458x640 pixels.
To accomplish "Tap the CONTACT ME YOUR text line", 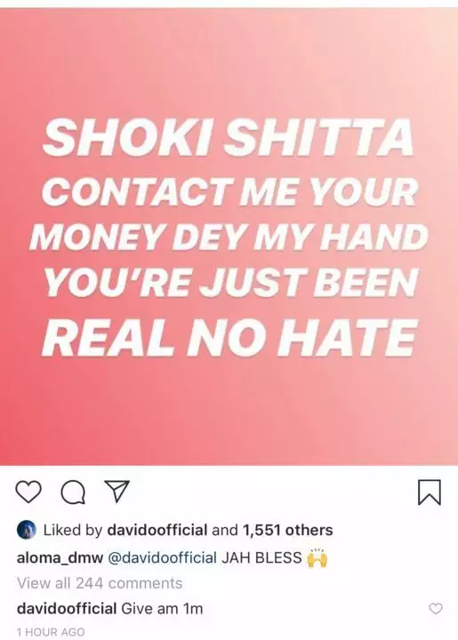I will coord(229,192).
